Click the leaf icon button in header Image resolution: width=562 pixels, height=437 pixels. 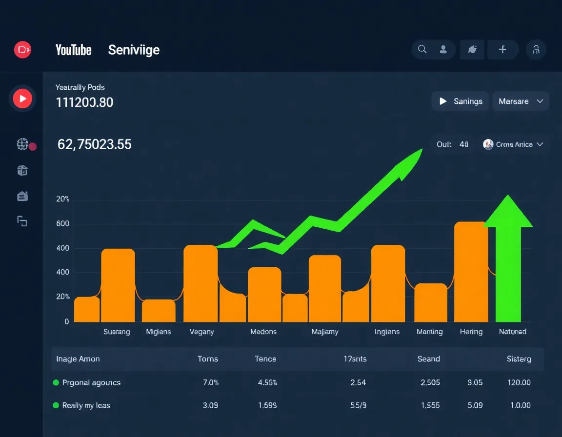click(x=472, y=49)
